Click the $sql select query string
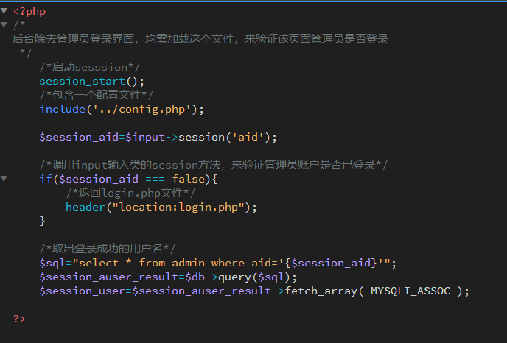This screenshot has width=507, height=343. [232, 263]
